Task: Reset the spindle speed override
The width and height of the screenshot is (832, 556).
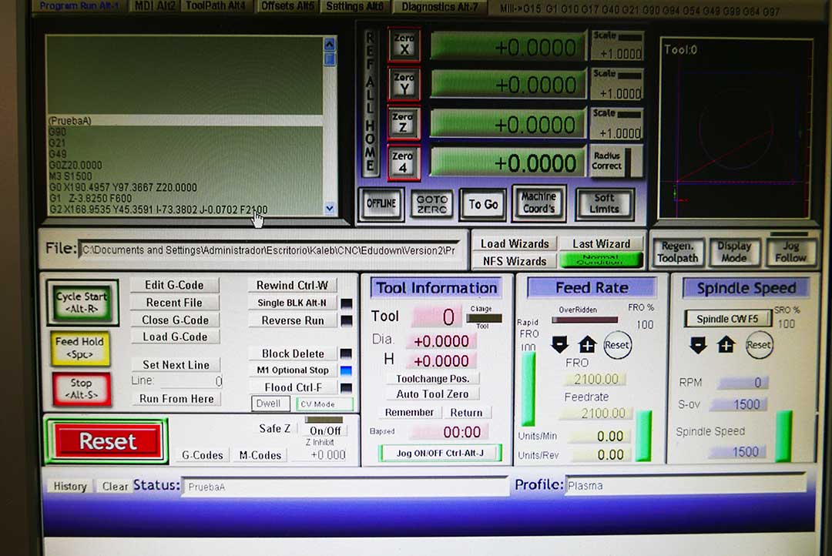Action: [x=758, y=345]
